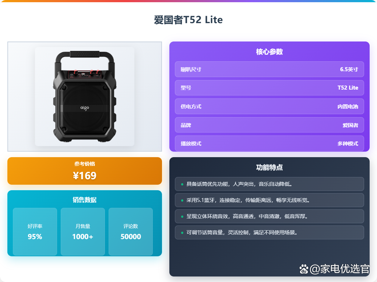Click the 功能特点 header
The image size is (377, 282).
click(269, 167)
